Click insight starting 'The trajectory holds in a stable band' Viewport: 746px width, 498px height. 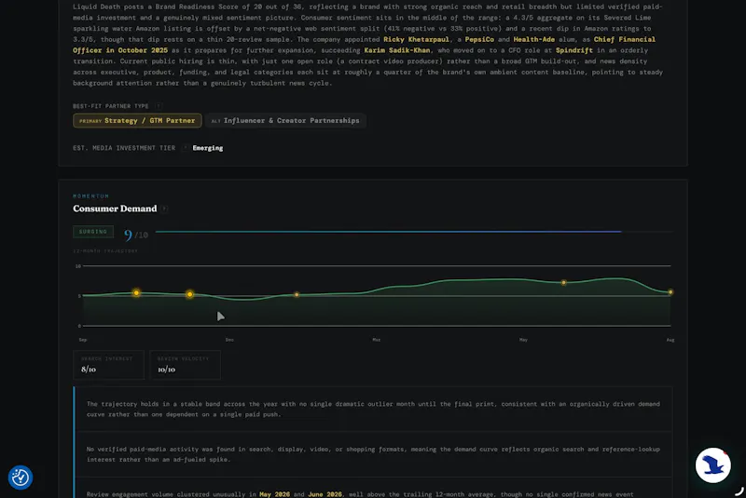point(373,410)
